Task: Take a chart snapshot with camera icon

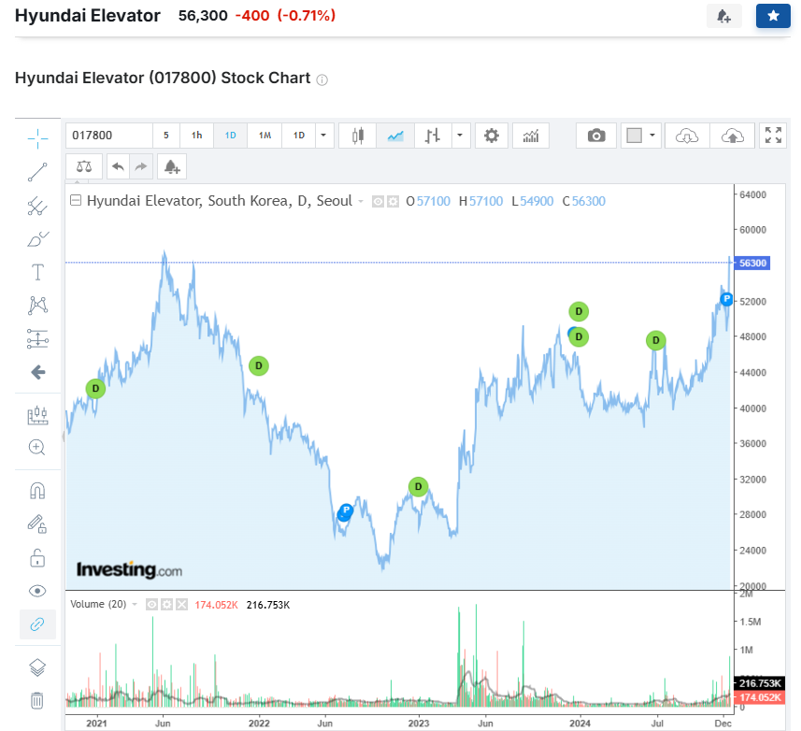Action: pyautogui.click(x=596, y=136)
